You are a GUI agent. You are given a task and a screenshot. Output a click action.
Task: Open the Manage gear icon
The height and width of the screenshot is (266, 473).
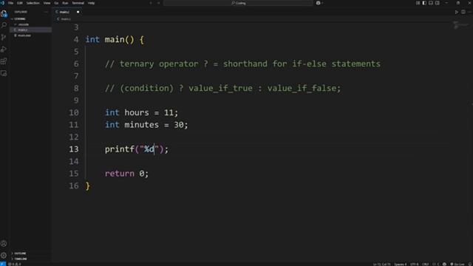(4, 255)
